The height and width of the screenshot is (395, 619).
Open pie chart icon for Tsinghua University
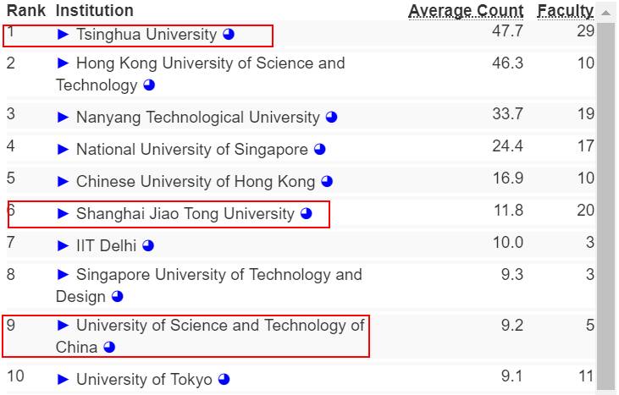[x=229, y=35]
